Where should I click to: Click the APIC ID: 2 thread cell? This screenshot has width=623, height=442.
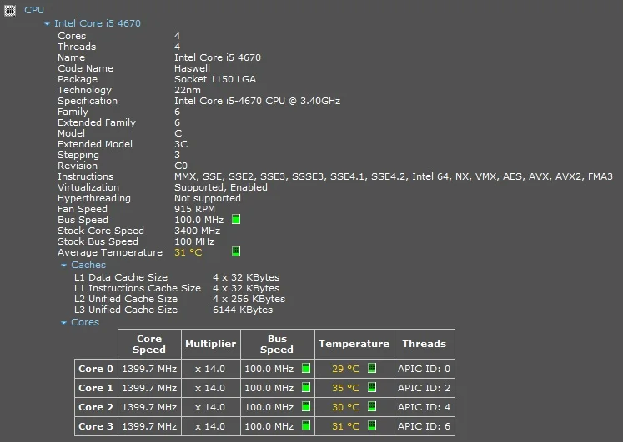[x=424, y=388]
